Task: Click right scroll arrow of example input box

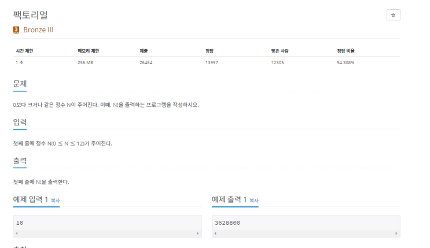Action: click(x=198, y=234)
